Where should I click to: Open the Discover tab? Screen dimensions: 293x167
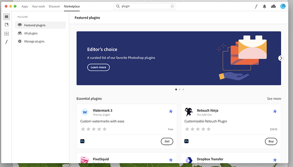point(54,6)
